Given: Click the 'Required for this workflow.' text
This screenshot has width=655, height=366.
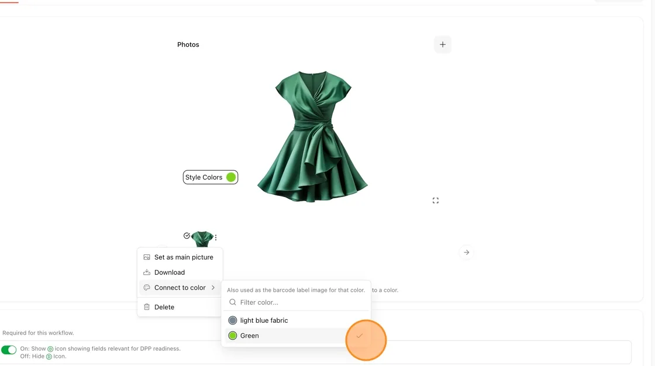Looking at the screenshot, I should click(x=38, y=333).
